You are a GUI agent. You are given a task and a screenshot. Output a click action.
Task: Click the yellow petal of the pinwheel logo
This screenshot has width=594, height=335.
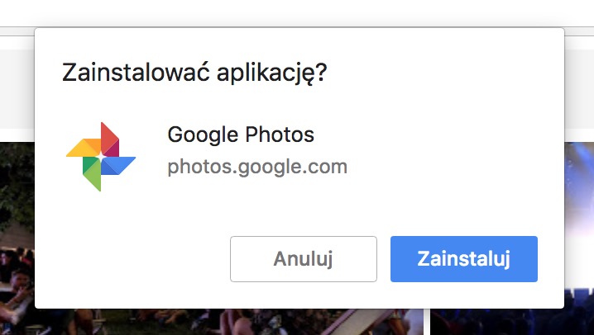tap(84, 148)
